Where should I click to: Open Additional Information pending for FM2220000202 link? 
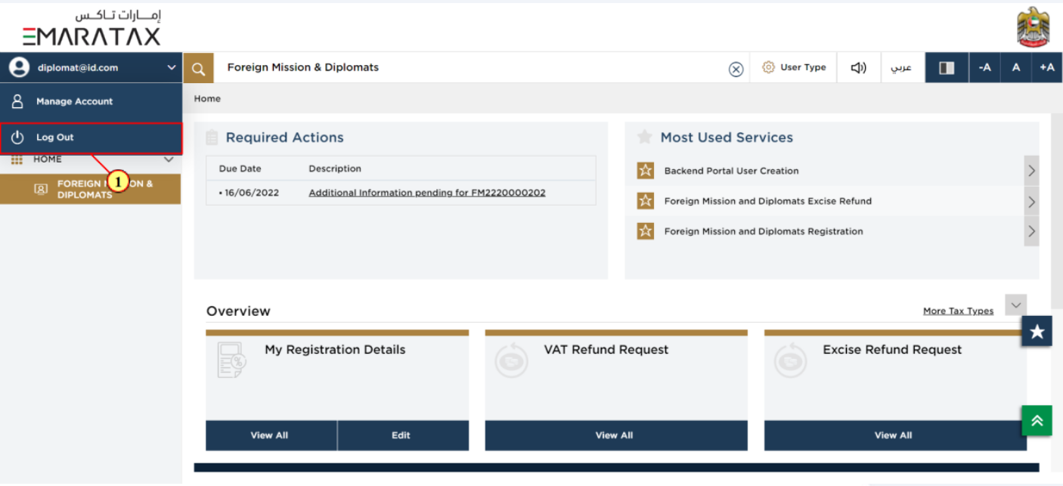tap(427, 193)
